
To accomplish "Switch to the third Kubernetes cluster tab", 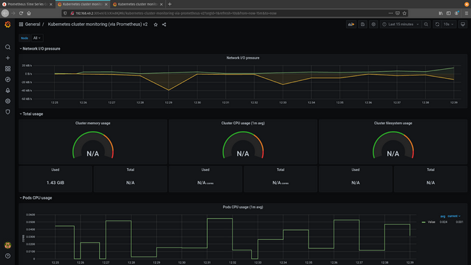I will (137, 4).
